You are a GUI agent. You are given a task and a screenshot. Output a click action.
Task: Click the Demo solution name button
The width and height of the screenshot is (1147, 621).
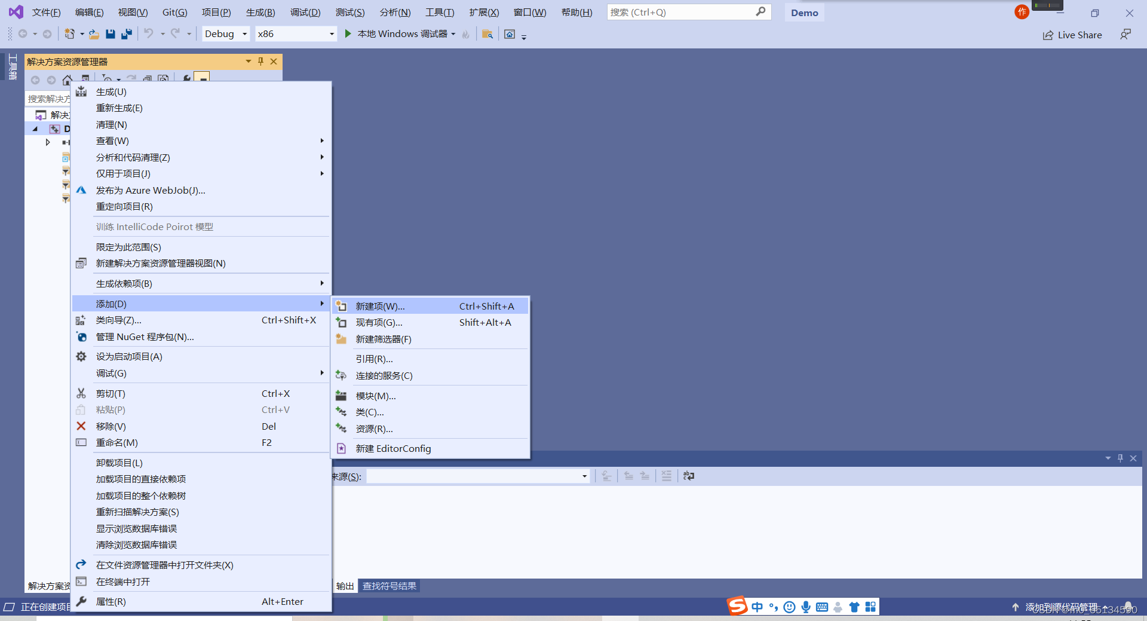pyautogui.click(x=804, y=13)
